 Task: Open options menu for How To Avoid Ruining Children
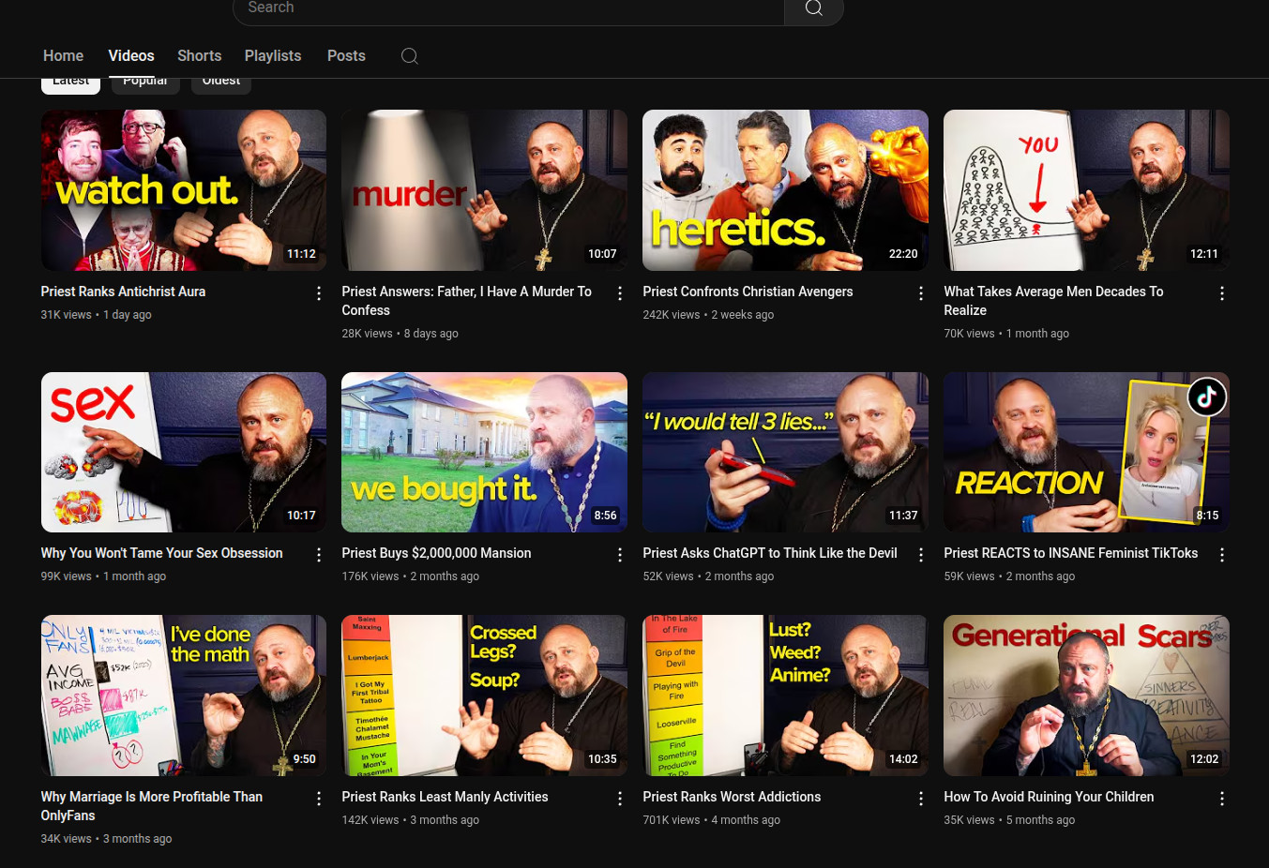point(1222,799)
